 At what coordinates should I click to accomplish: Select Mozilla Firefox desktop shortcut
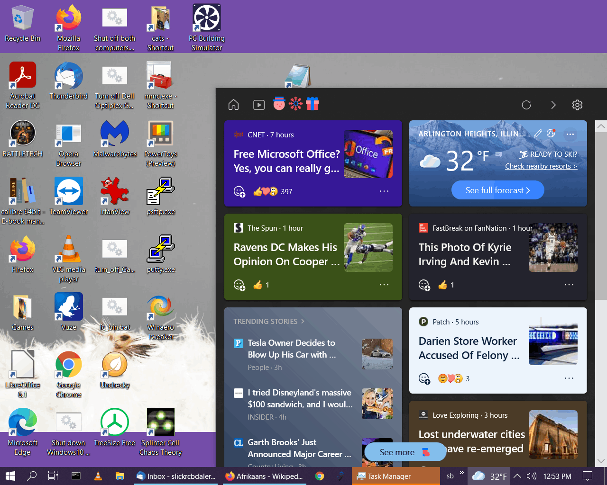click(69, 28)
